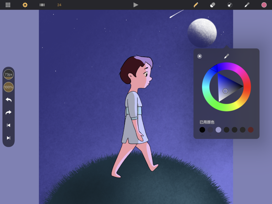
Task: Click the 已用颜色 label
Action: click(x=207, y=122)
